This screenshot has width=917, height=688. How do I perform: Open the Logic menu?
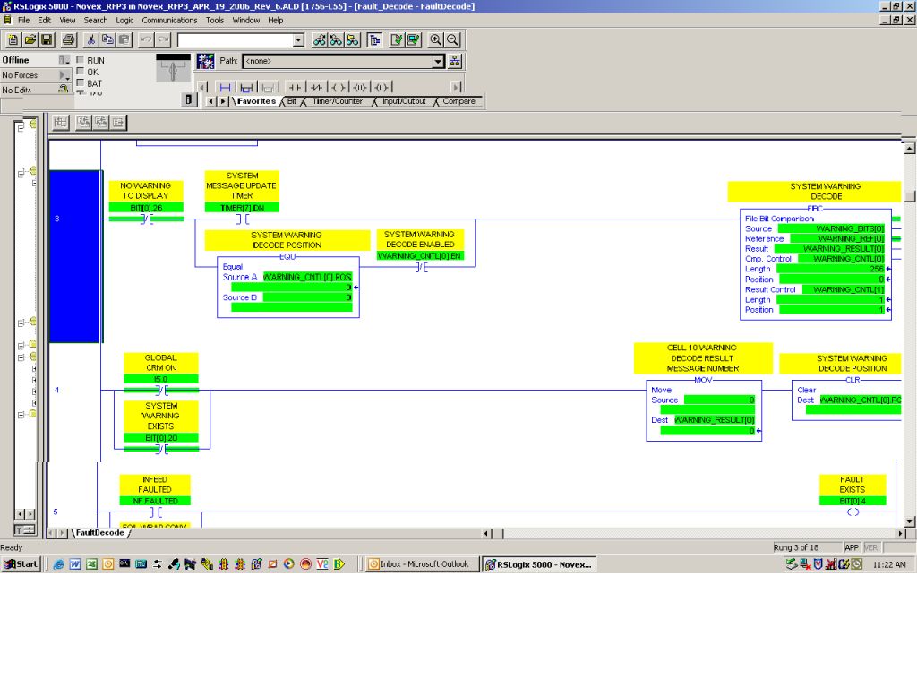pos(124,20)
